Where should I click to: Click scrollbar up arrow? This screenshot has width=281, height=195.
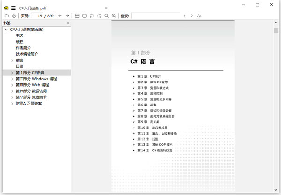276,23
